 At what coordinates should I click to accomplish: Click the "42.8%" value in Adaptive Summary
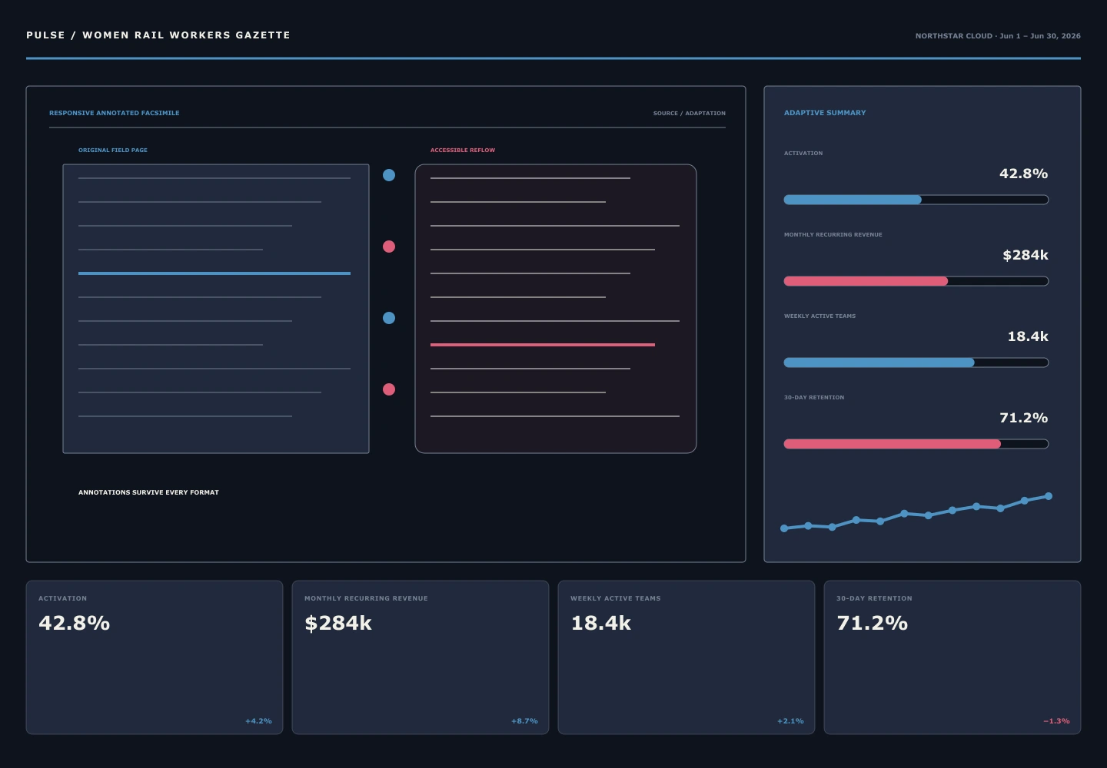click(x=1023, y=174)
